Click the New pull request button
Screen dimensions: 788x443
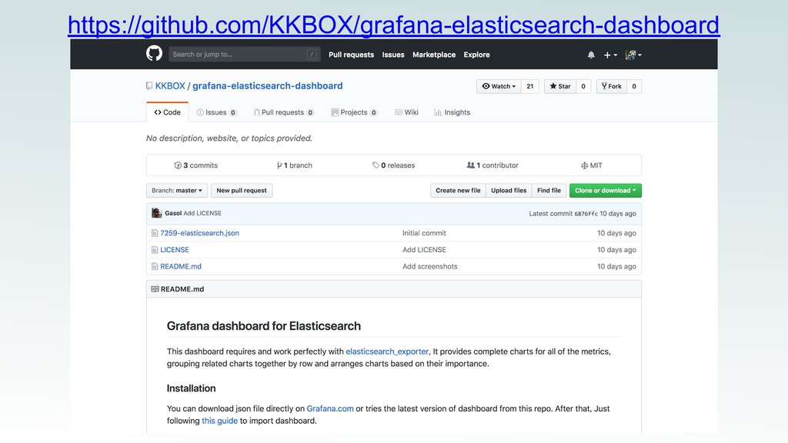tap(242, 191)
